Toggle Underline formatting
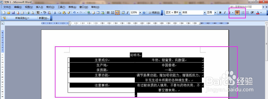This screenshot has width=268, height=99. pyautogui.click(x=230, y=13)
